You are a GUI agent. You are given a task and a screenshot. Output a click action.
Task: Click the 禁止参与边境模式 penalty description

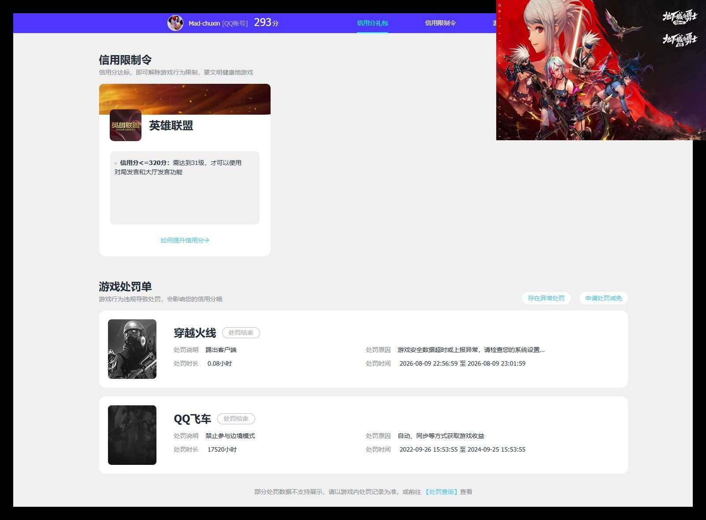click(x=230, y=436)
